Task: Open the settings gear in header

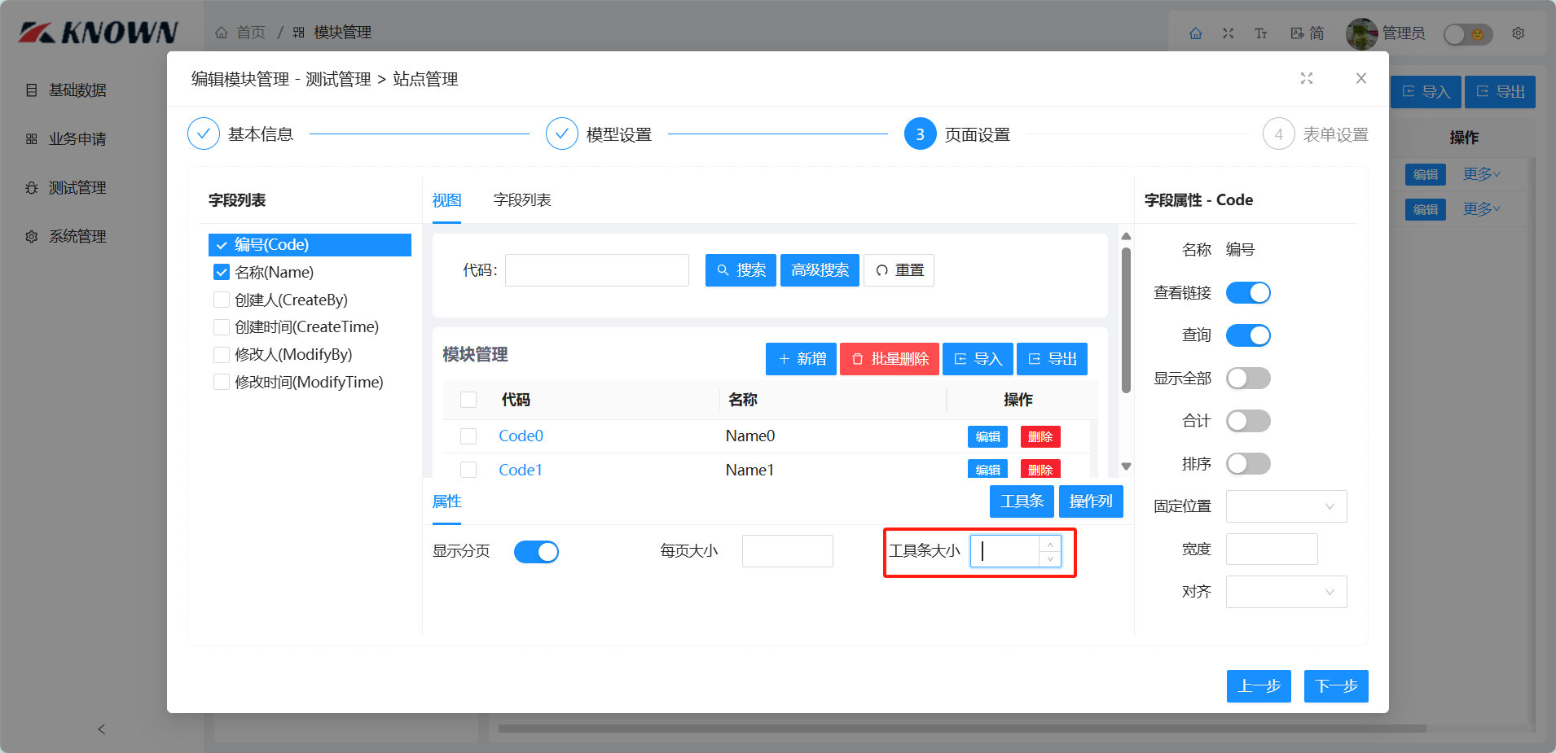Action: (1519, 33)
